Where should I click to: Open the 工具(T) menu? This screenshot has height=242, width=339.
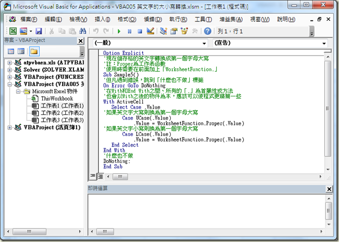203,19
